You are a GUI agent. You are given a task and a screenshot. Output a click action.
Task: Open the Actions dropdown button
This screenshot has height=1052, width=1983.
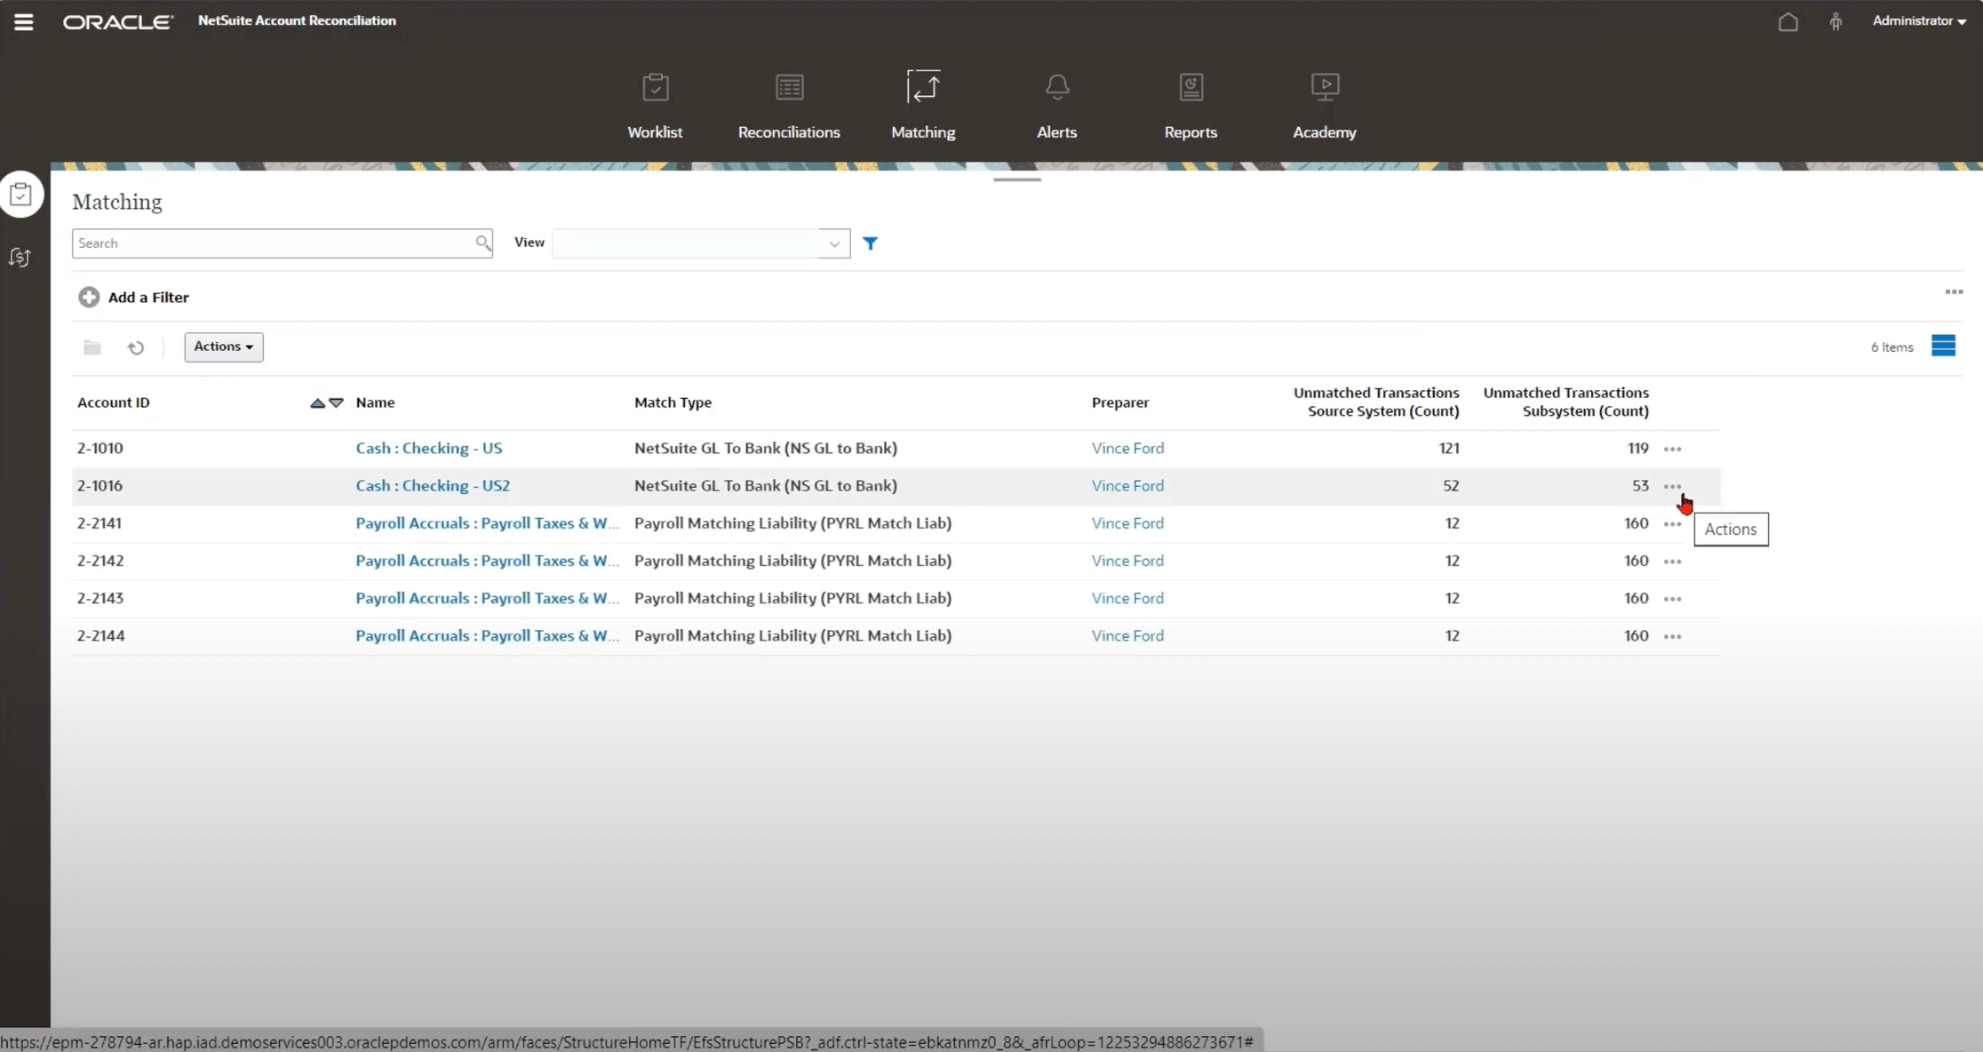point(223,347)
